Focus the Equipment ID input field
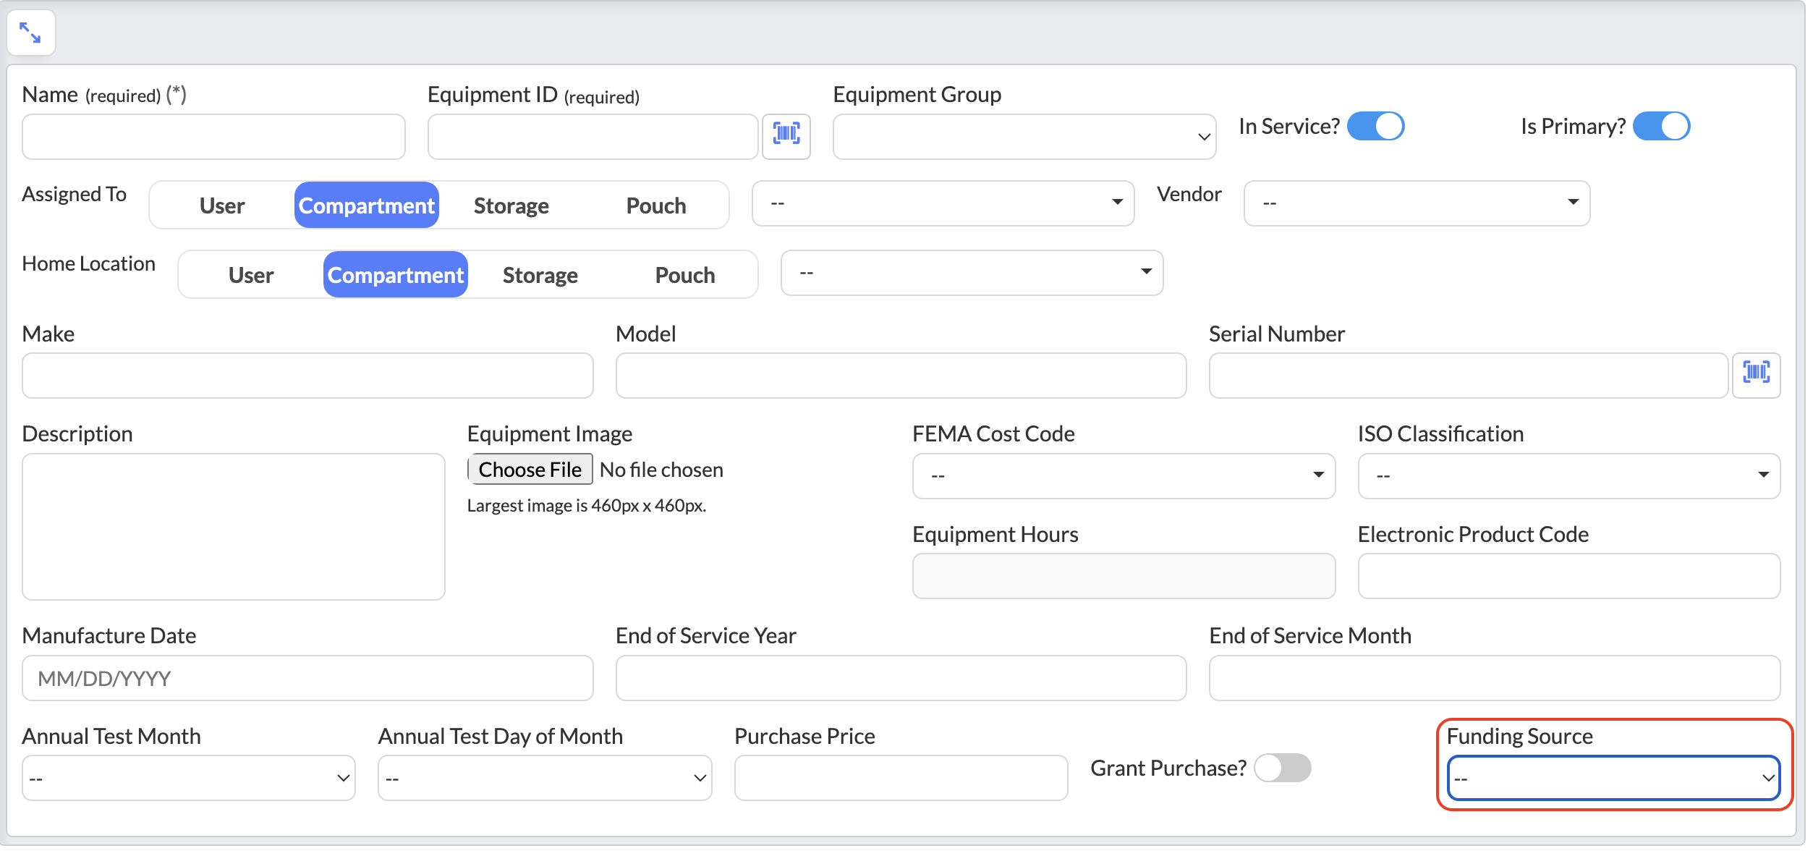1813x864 pixels. click(x=593, y=136)
